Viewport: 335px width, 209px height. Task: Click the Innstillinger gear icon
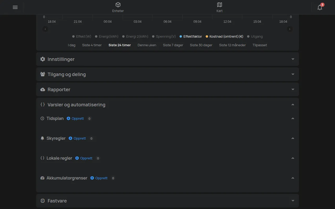tap(43, 59)
